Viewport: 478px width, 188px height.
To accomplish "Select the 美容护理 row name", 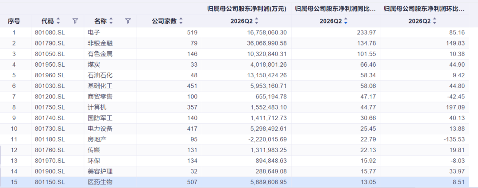I will [x=100, y=171].
